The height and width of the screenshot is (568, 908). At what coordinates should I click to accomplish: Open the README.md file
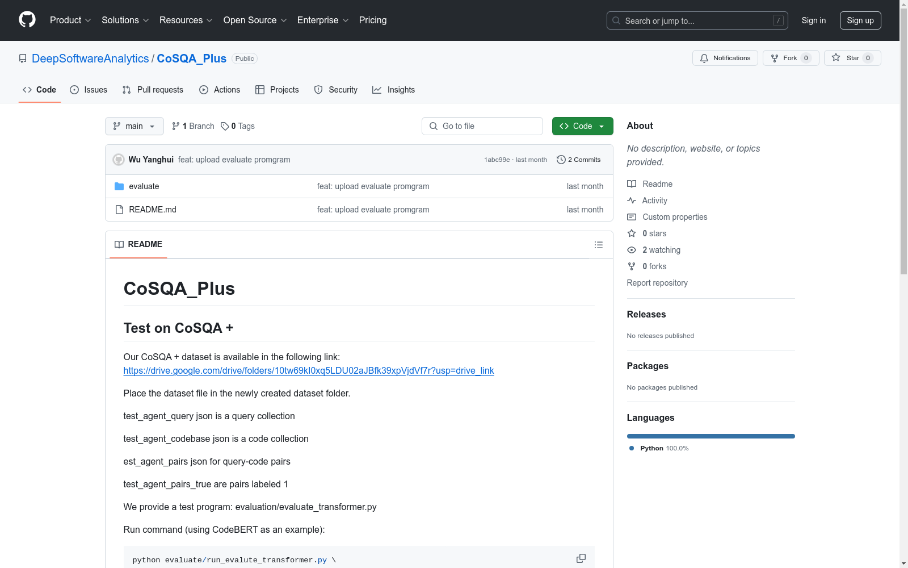point(153,210)
